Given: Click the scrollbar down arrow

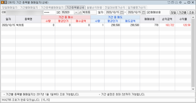Looking at the screenshot, I should click(x=193, y=89).
